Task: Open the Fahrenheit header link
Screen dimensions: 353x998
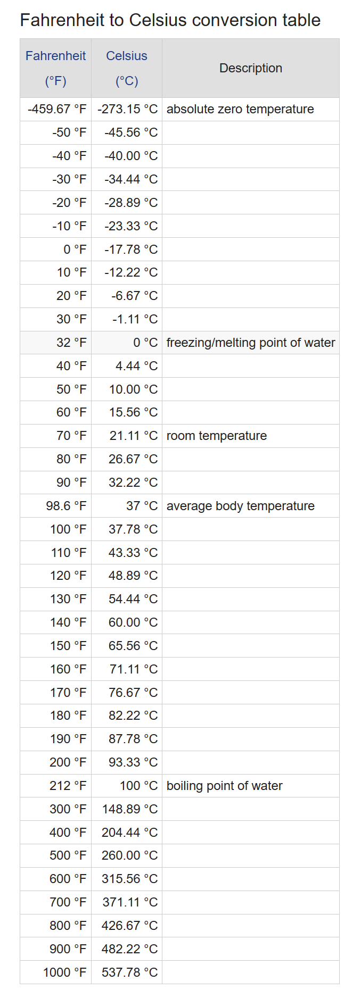Action: [55, 56]
